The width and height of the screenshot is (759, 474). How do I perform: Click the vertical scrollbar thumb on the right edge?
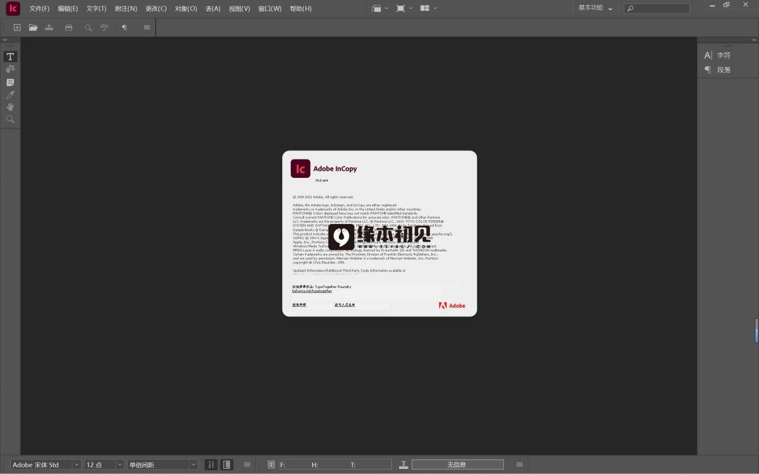[756, 330]
